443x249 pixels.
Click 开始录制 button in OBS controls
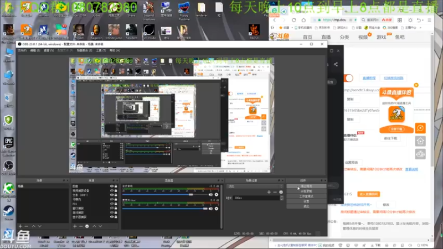point(306,191)
